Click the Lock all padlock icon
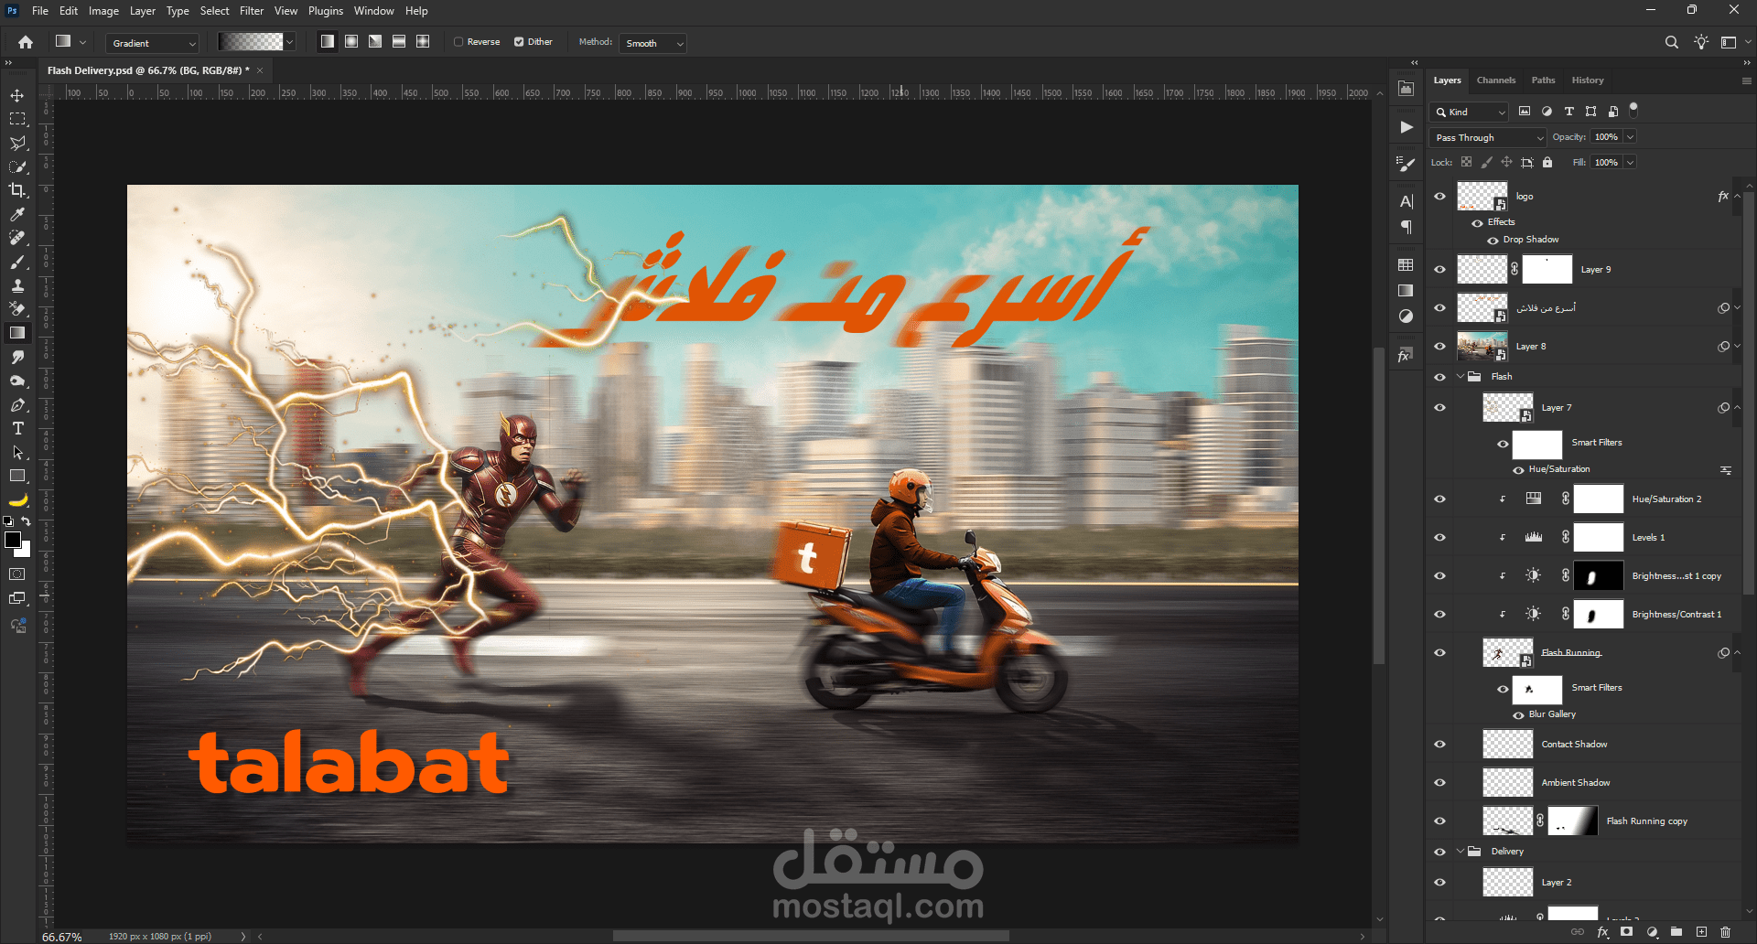The width and height of the screenshot is (1757, 944). tap(1547, 163)
